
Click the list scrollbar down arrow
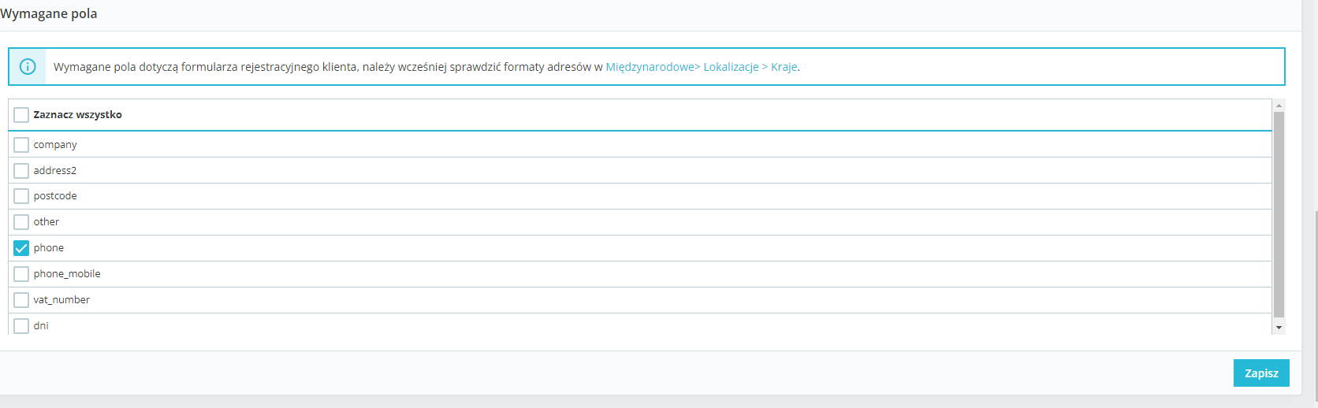tap(1279, 327)
